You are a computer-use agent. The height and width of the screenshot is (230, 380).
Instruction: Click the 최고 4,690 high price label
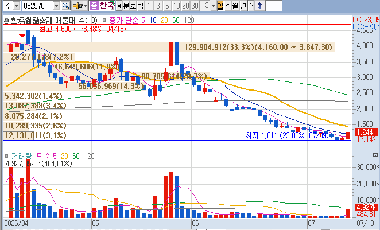point(83,29)
